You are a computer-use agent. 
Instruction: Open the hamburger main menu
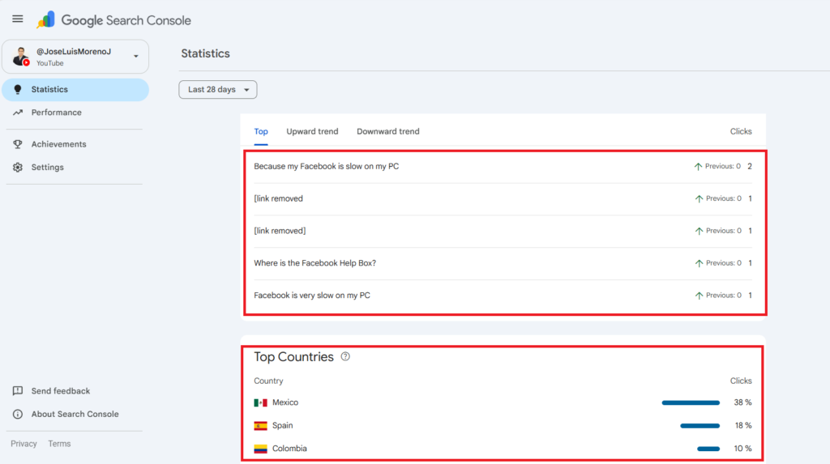click(x=18, y=19)
